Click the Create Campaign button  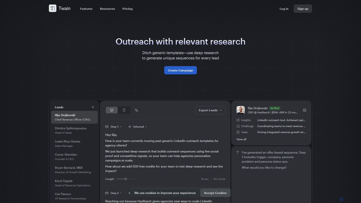(x=180, y=70)
